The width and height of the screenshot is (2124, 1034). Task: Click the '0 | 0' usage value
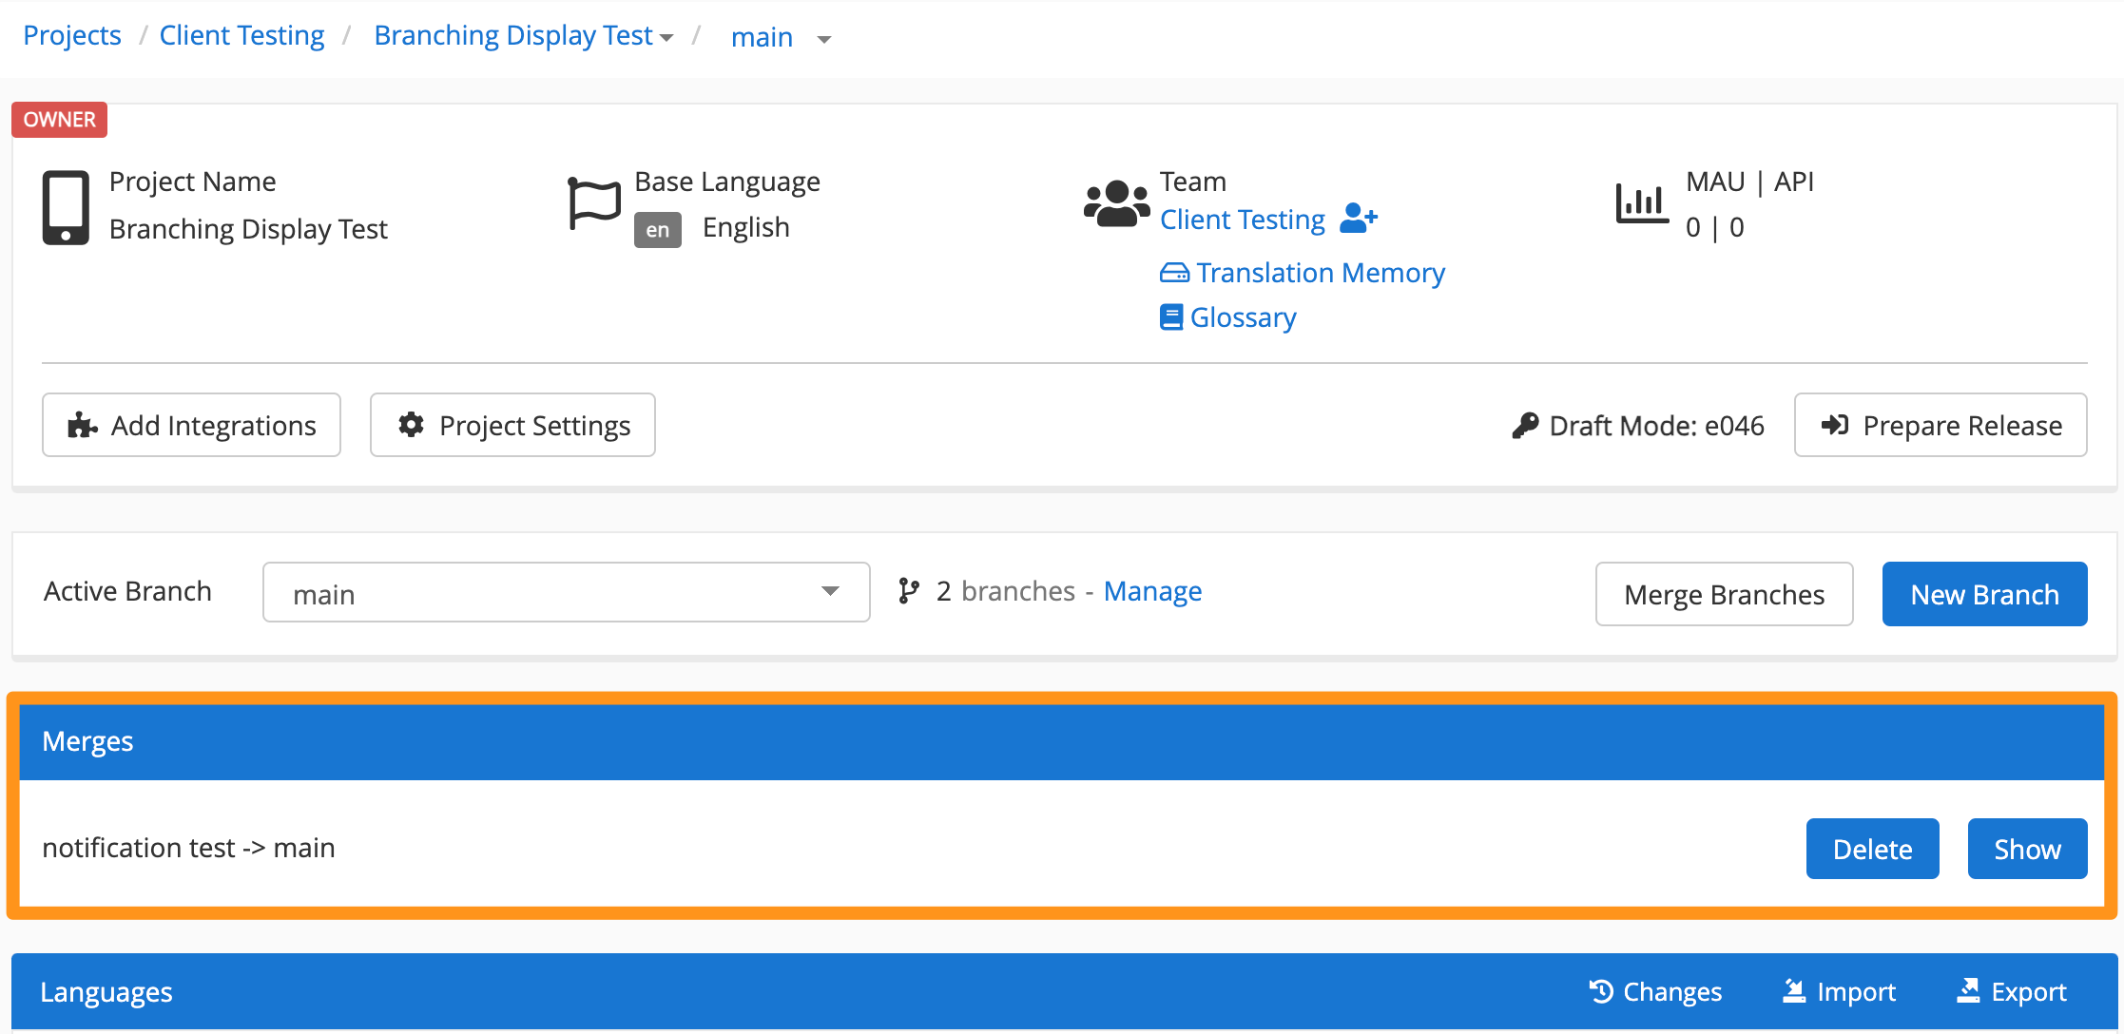[1714, 227]
